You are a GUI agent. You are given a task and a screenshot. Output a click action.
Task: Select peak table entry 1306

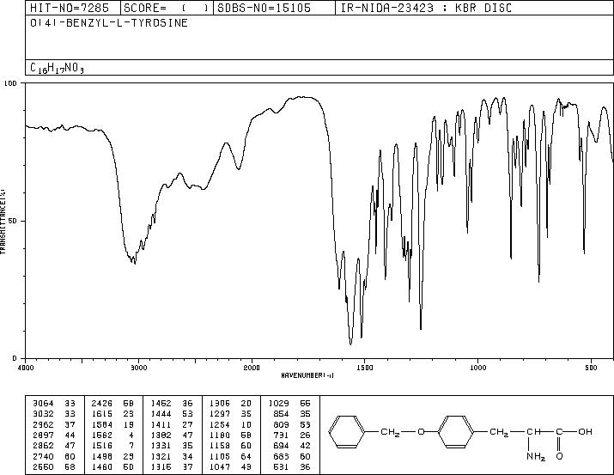220,403
